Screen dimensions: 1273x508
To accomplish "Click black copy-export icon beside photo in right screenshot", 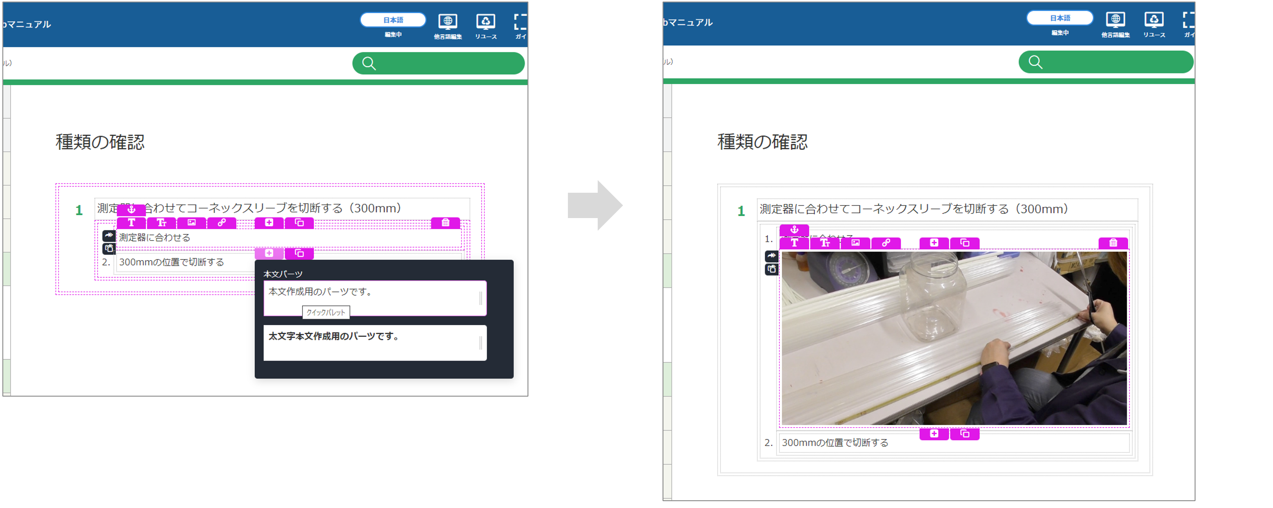I will point(771,270).
